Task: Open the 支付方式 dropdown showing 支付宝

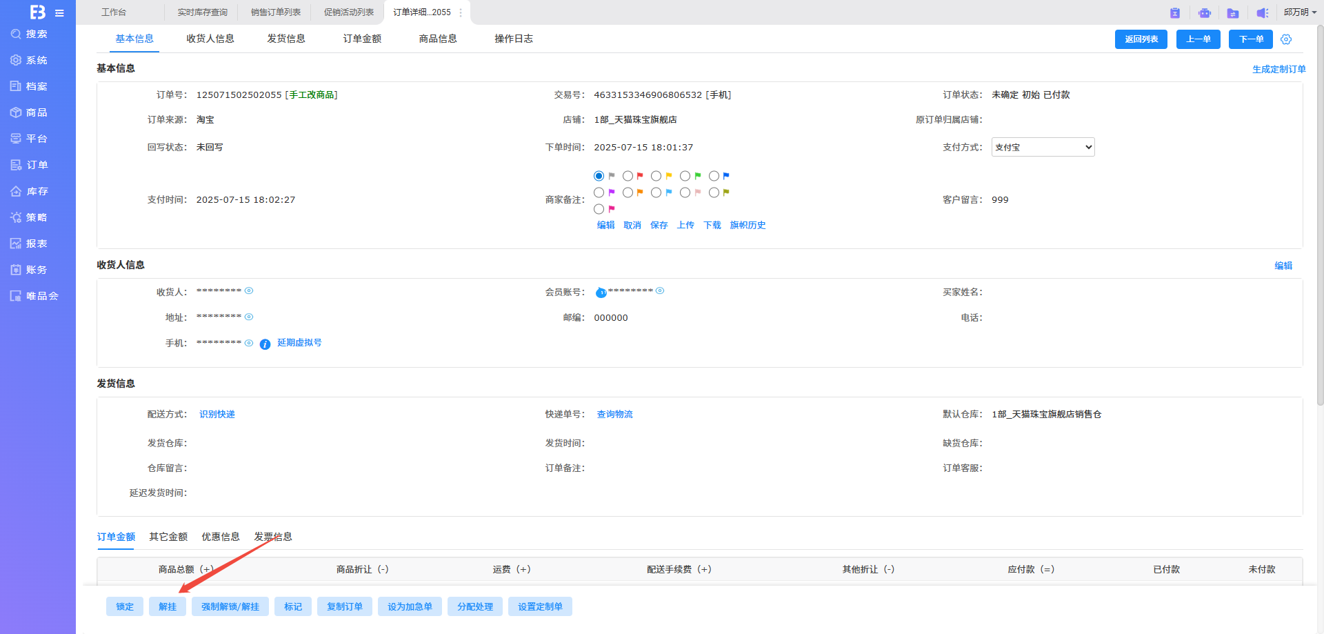Action: (1043, 147)
